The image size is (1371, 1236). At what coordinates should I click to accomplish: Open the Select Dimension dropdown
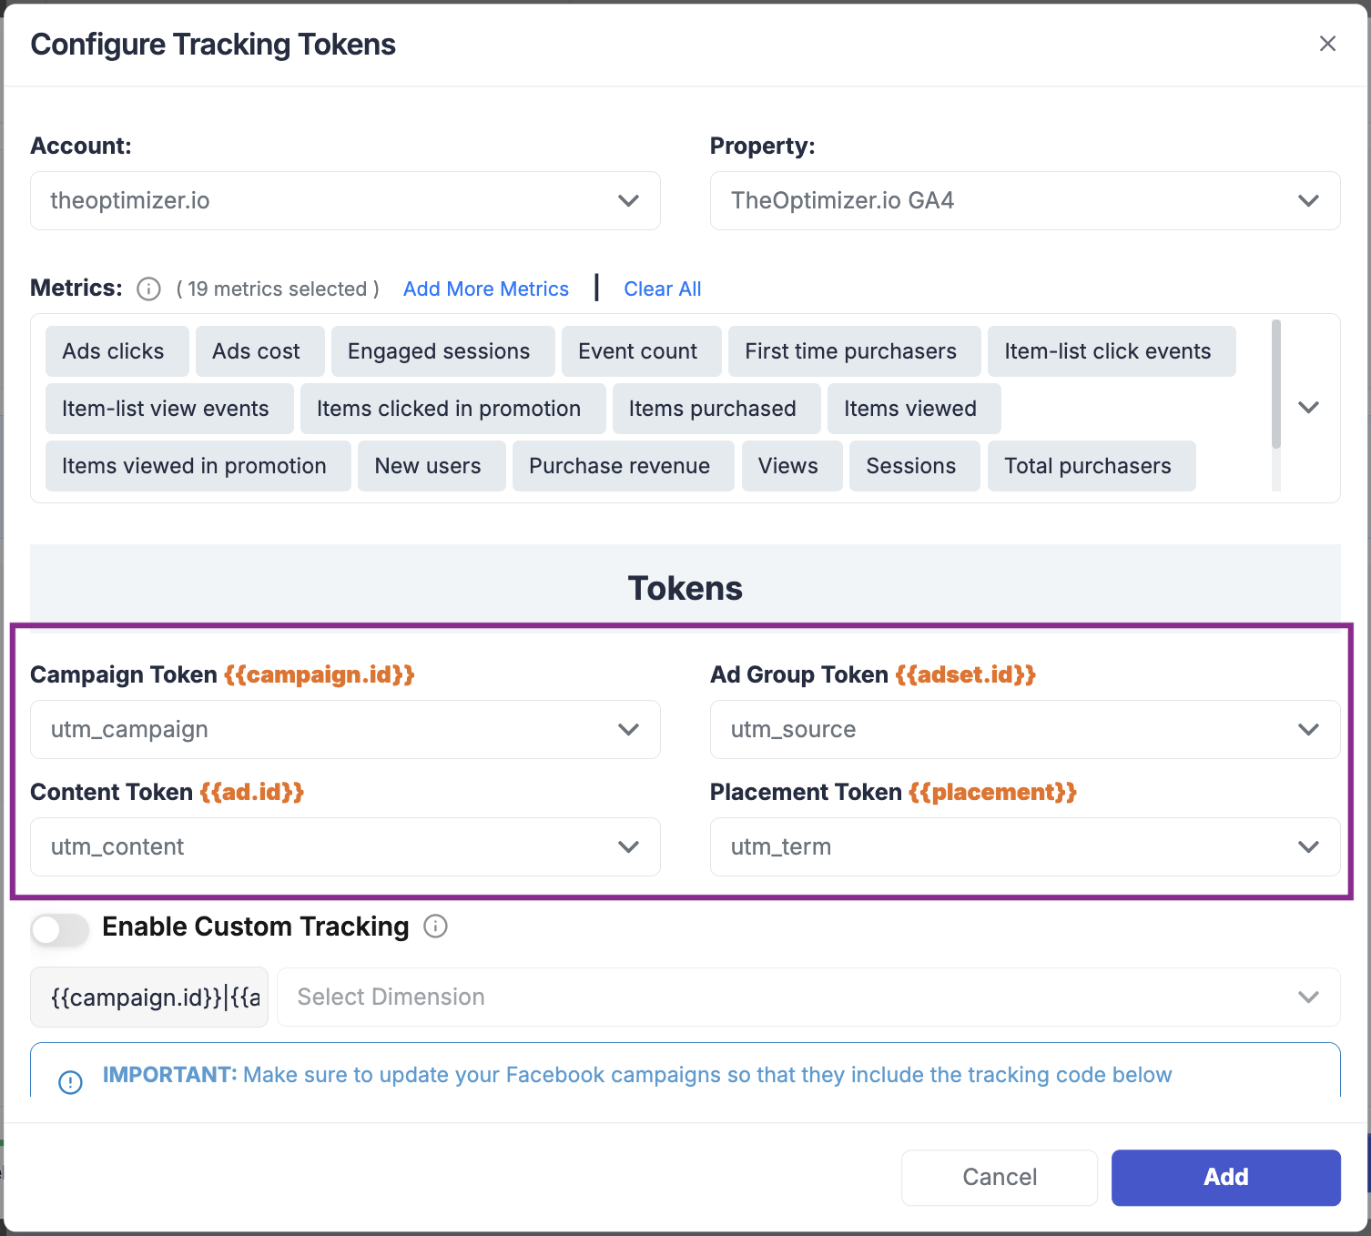pos(807,998)
